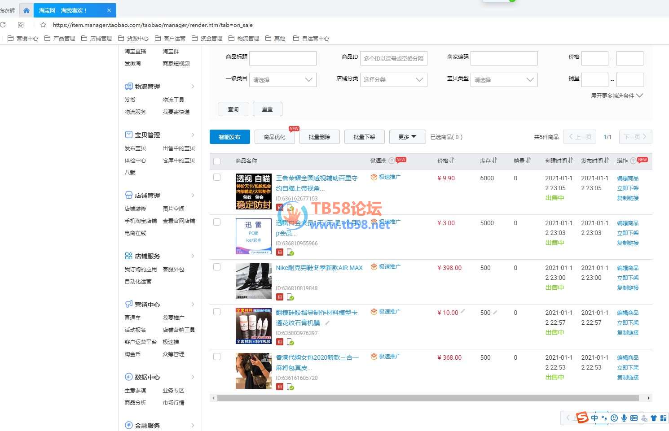Check the 迅雷 product row checkbox
This screenshot has height=431, width=669.
coord(217,222)
